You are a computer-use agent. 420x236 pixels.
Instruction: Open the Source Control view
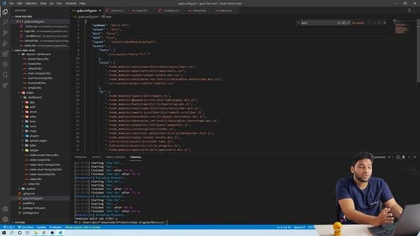click(5, 33)
